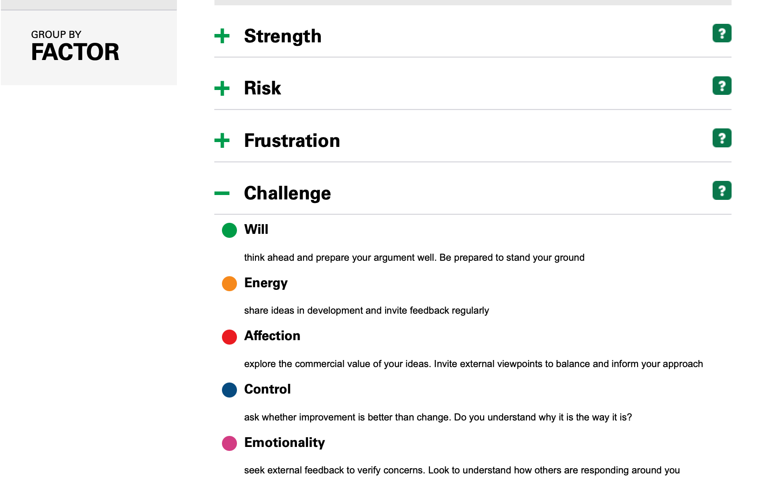Expand the Risk section plus icon

tap(222, 88)
